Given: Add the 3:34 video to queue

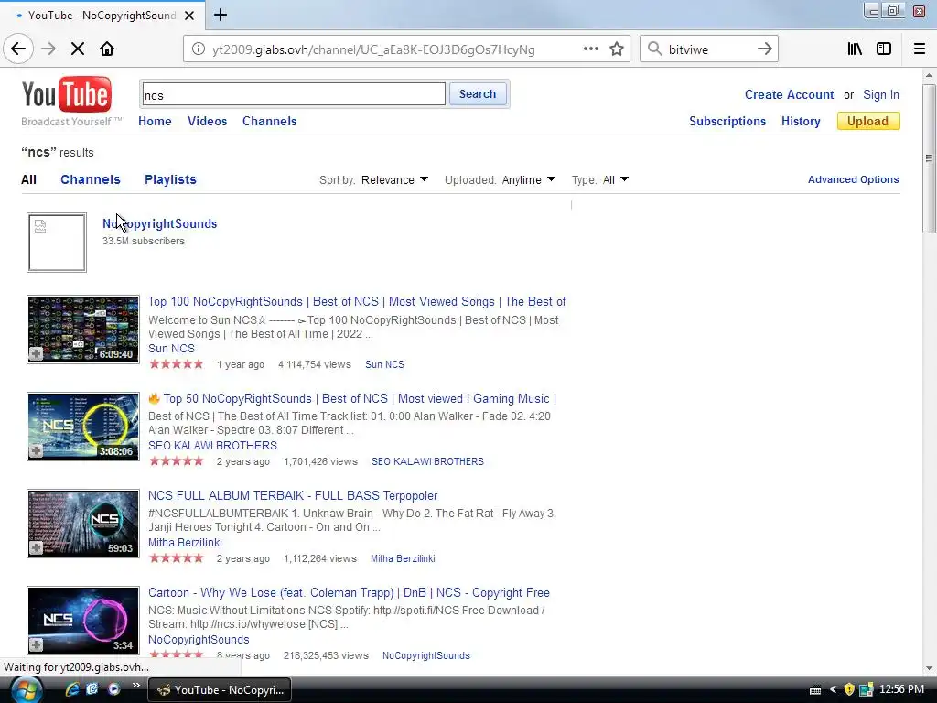Looking at the screenshot, I should click(36, 644).
